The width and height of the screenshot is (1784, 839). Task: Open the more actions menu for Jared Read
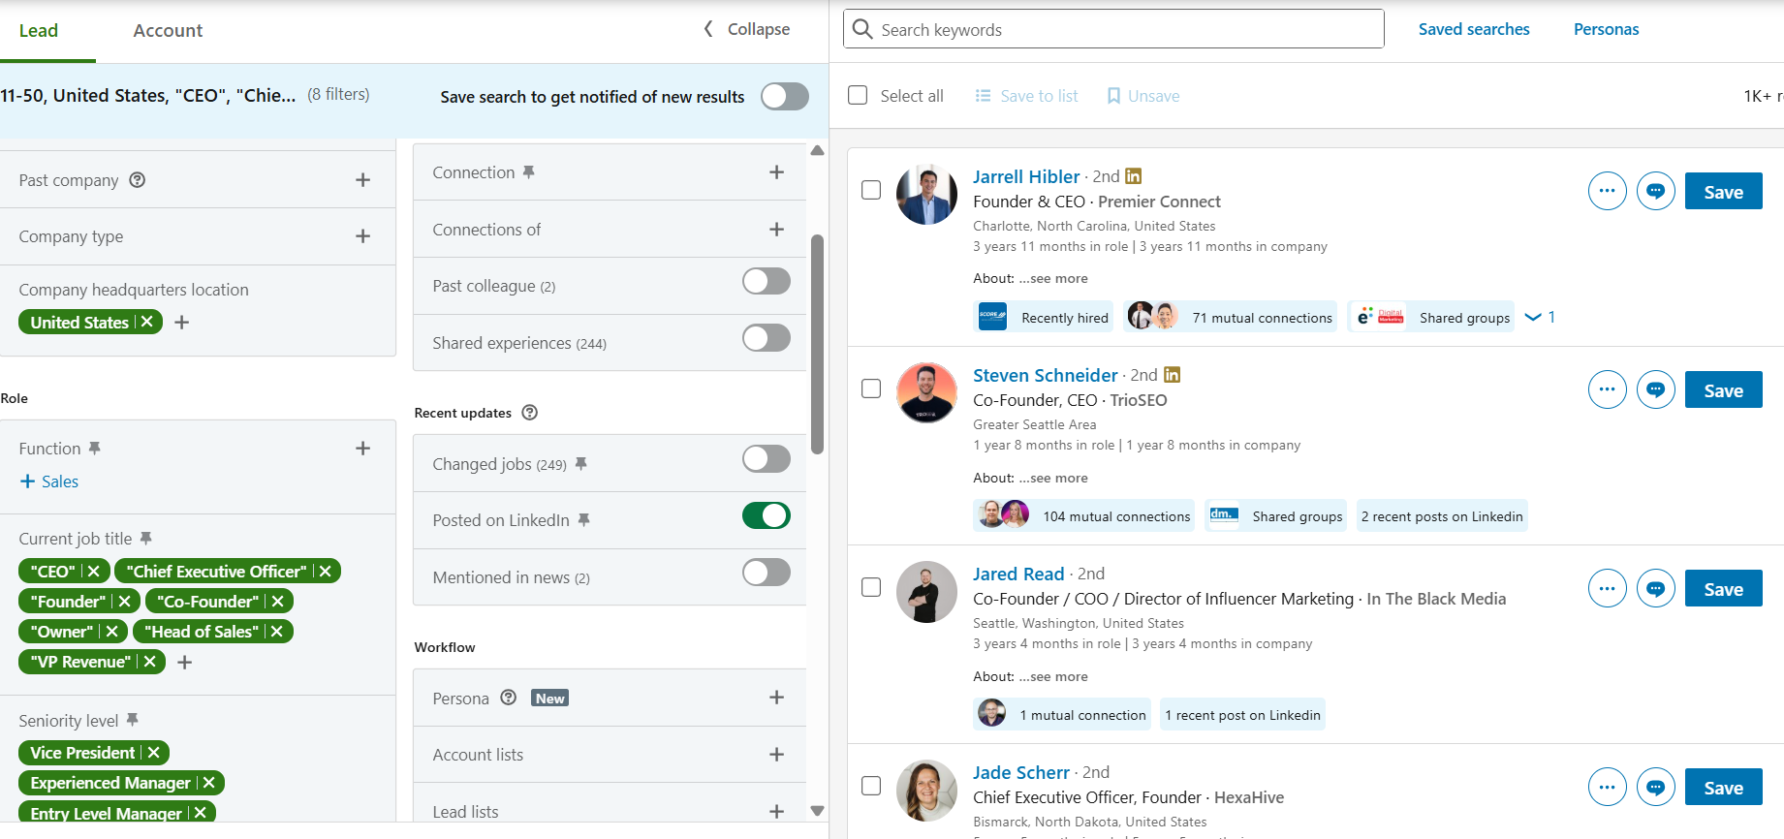pyautogui.click(x=1607, y=588)
